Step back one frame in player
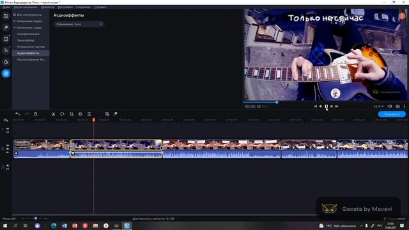This screenshot has width=409, height=230. (321, 107)
